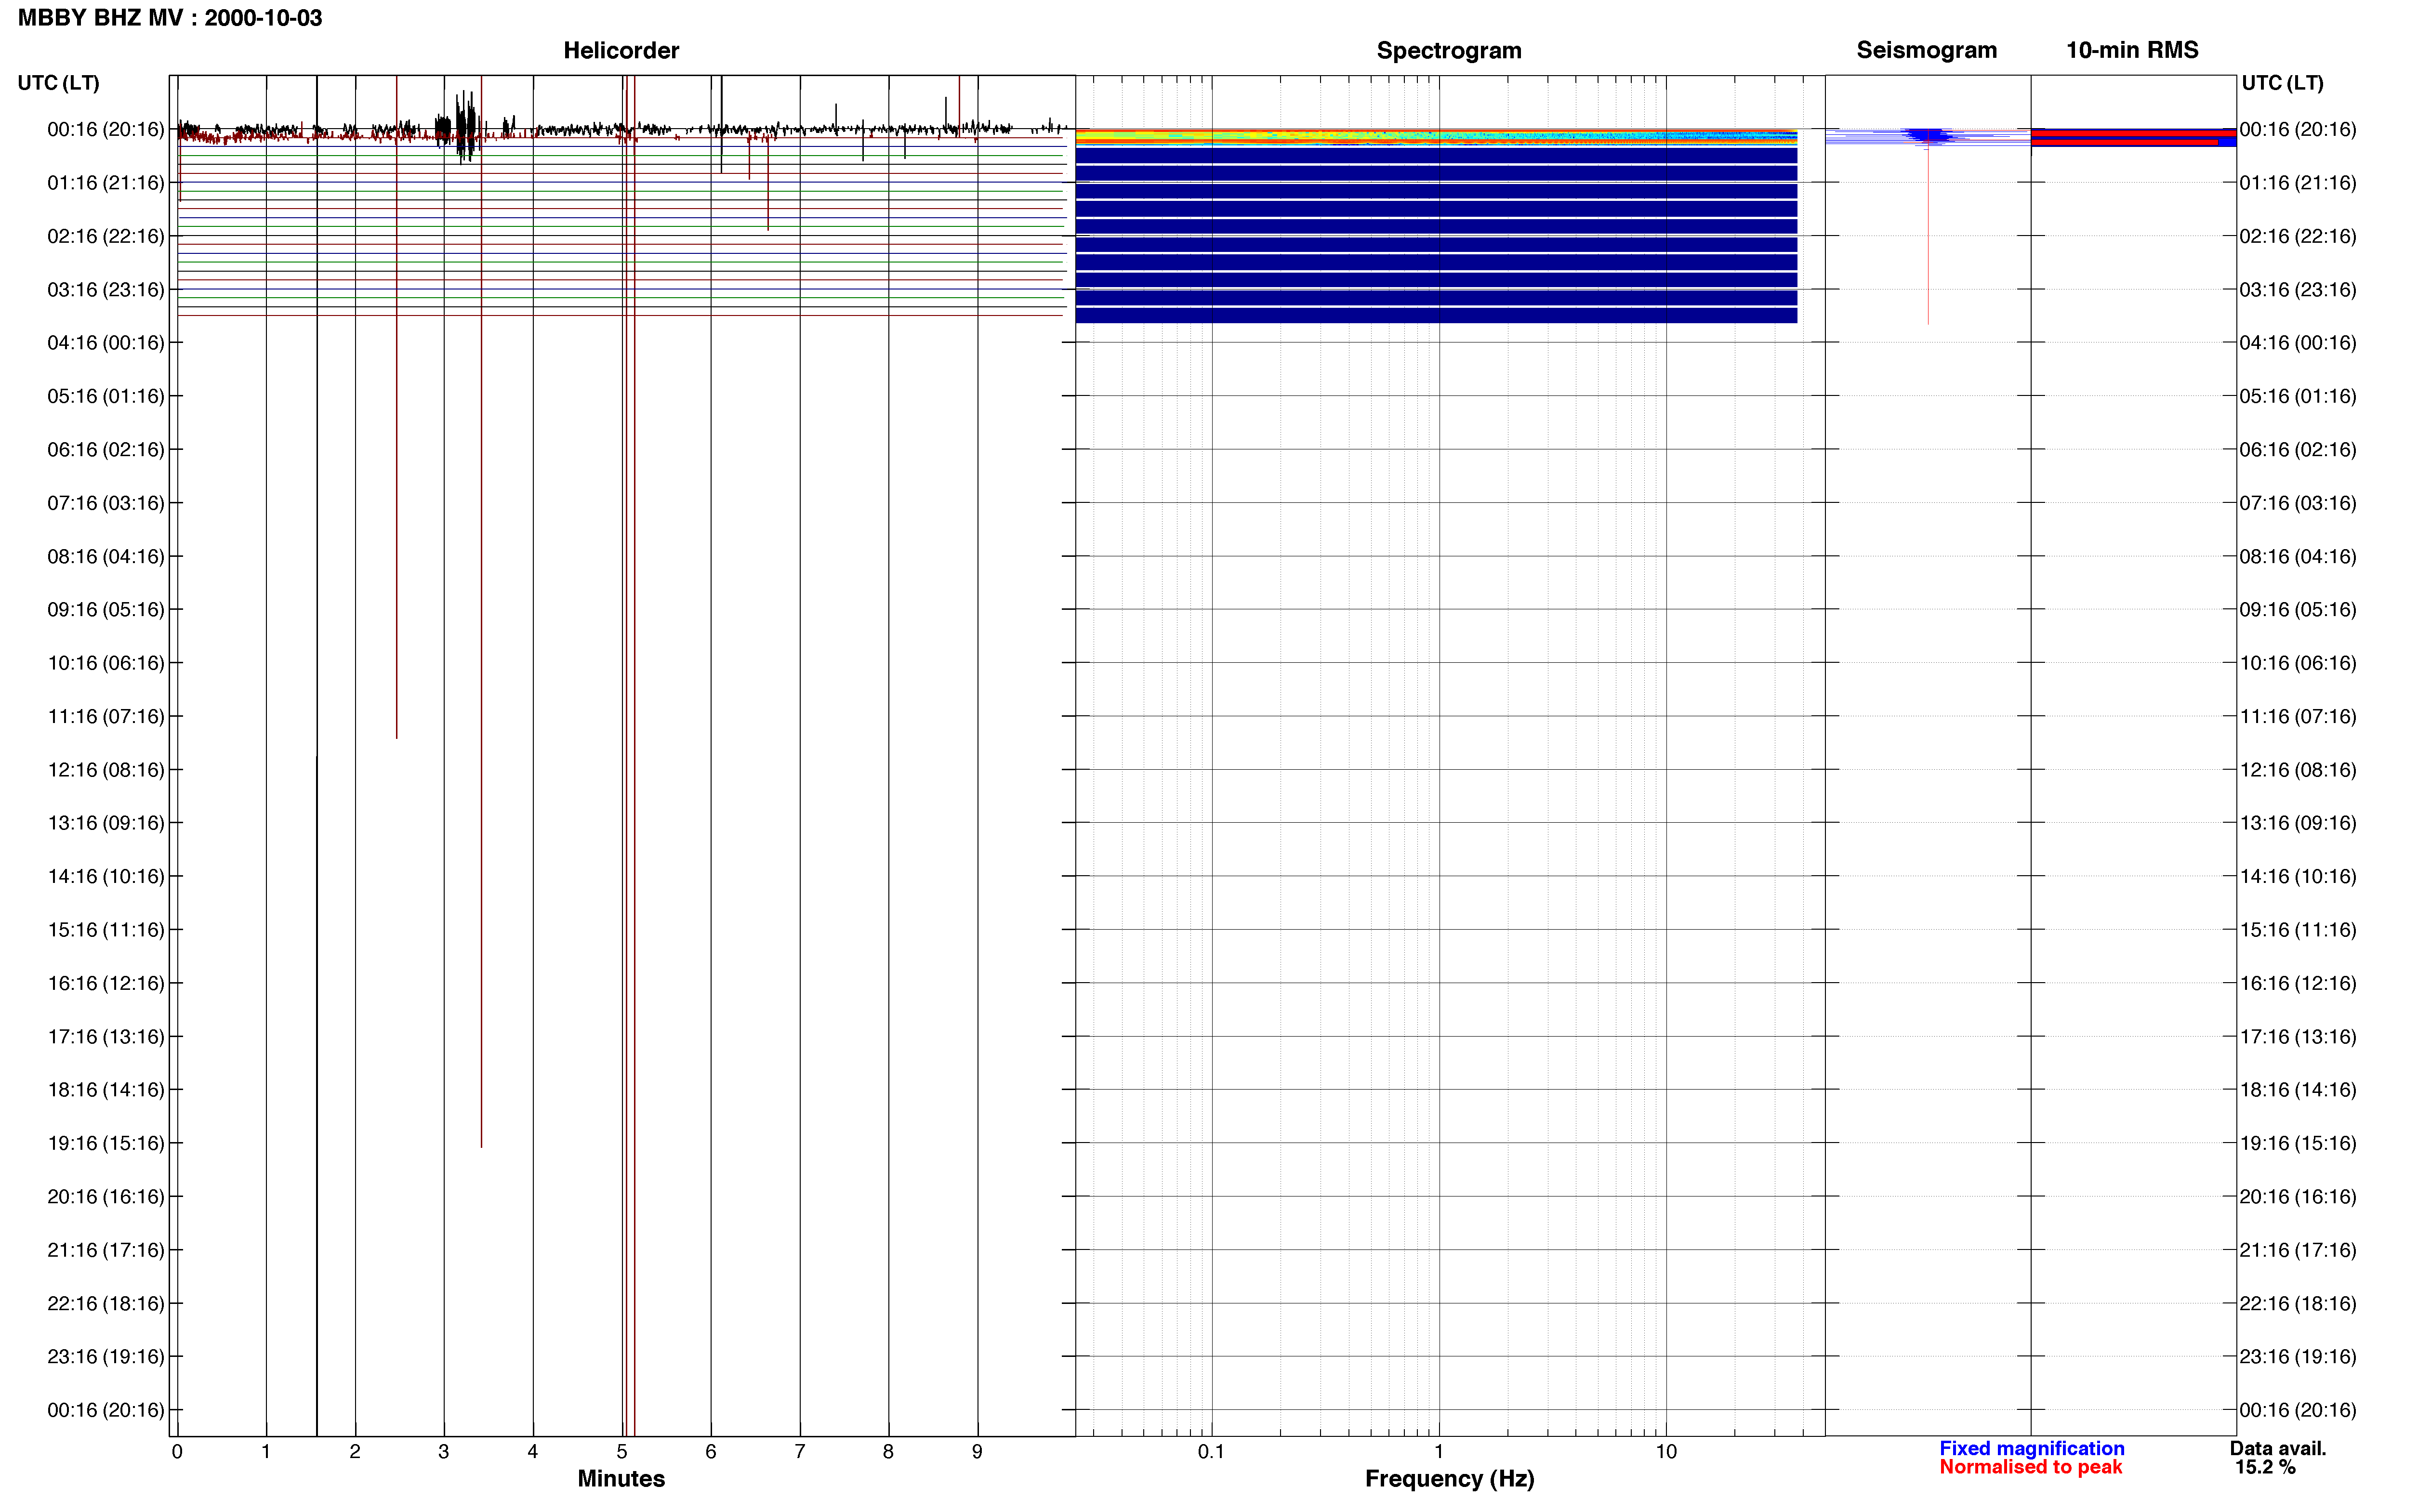Click the right axis label 09:16 (05:16)

[x=2298, y=610]
